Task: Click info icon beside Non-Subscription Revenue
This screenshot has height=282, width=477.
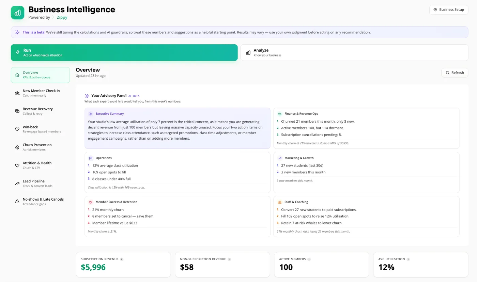Action: coord(229,259)
